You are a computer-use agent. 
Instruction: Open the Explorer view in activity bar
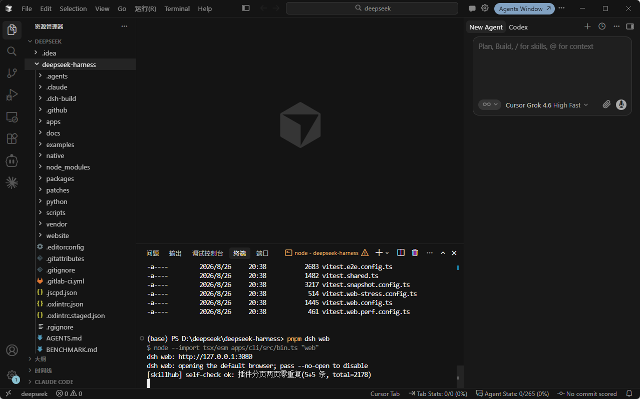click(x=12, y=30)
